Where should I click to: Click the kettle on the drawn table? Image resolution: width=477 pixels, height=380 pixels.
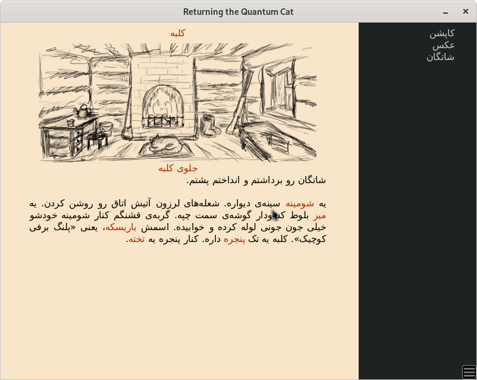coord(82,111)
